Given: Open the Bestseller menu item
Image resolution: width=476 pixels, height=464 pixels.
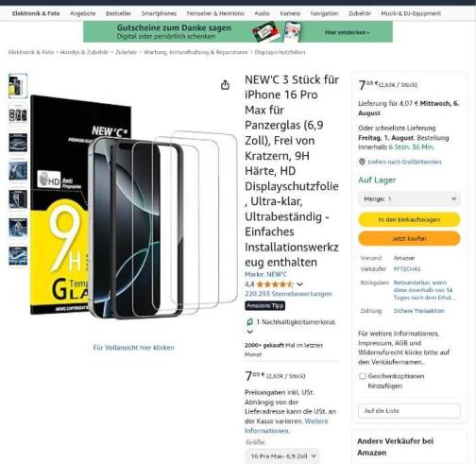Looking at the screenshot, I should (118, 13).
